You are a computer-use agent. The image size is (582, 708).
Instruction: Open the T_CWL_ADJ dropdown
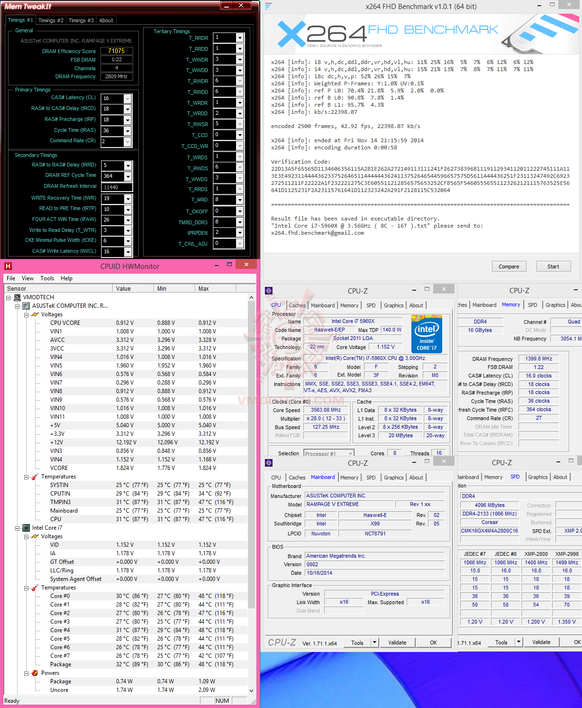(x=240, y=244)
